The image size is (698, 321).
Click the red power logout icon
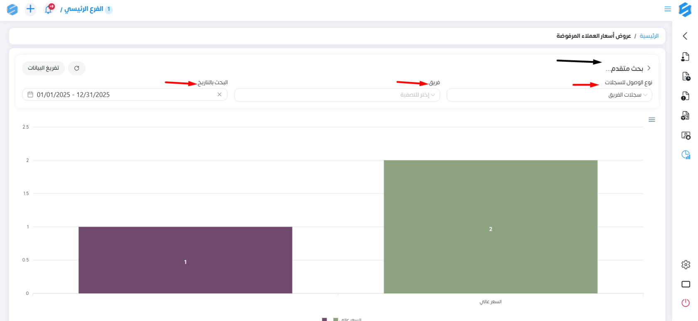(x=686, y=303)
